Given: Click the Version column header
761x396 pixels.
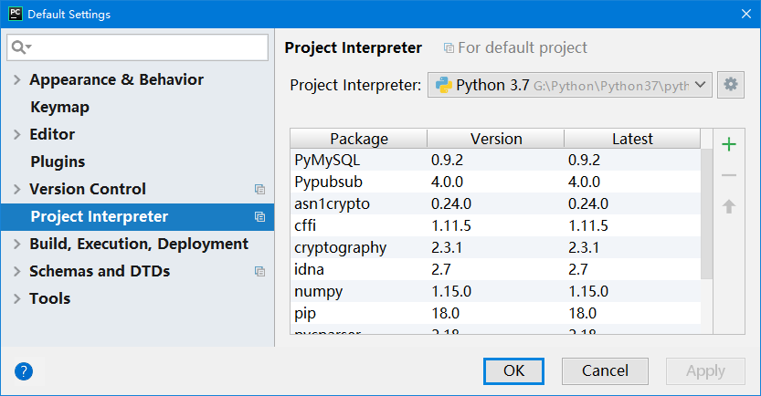Looking at the screenshot, I should click(495, 139).
